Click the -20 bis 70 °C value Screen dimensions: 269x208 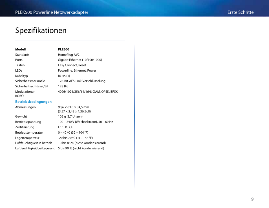(75, 138)
